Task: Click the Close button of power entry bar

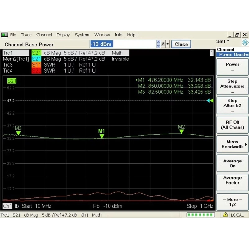Action: click(181, 44)
